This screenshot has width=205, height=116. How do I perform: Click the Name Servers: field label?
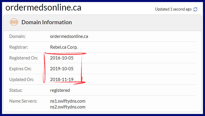(23, 101)
